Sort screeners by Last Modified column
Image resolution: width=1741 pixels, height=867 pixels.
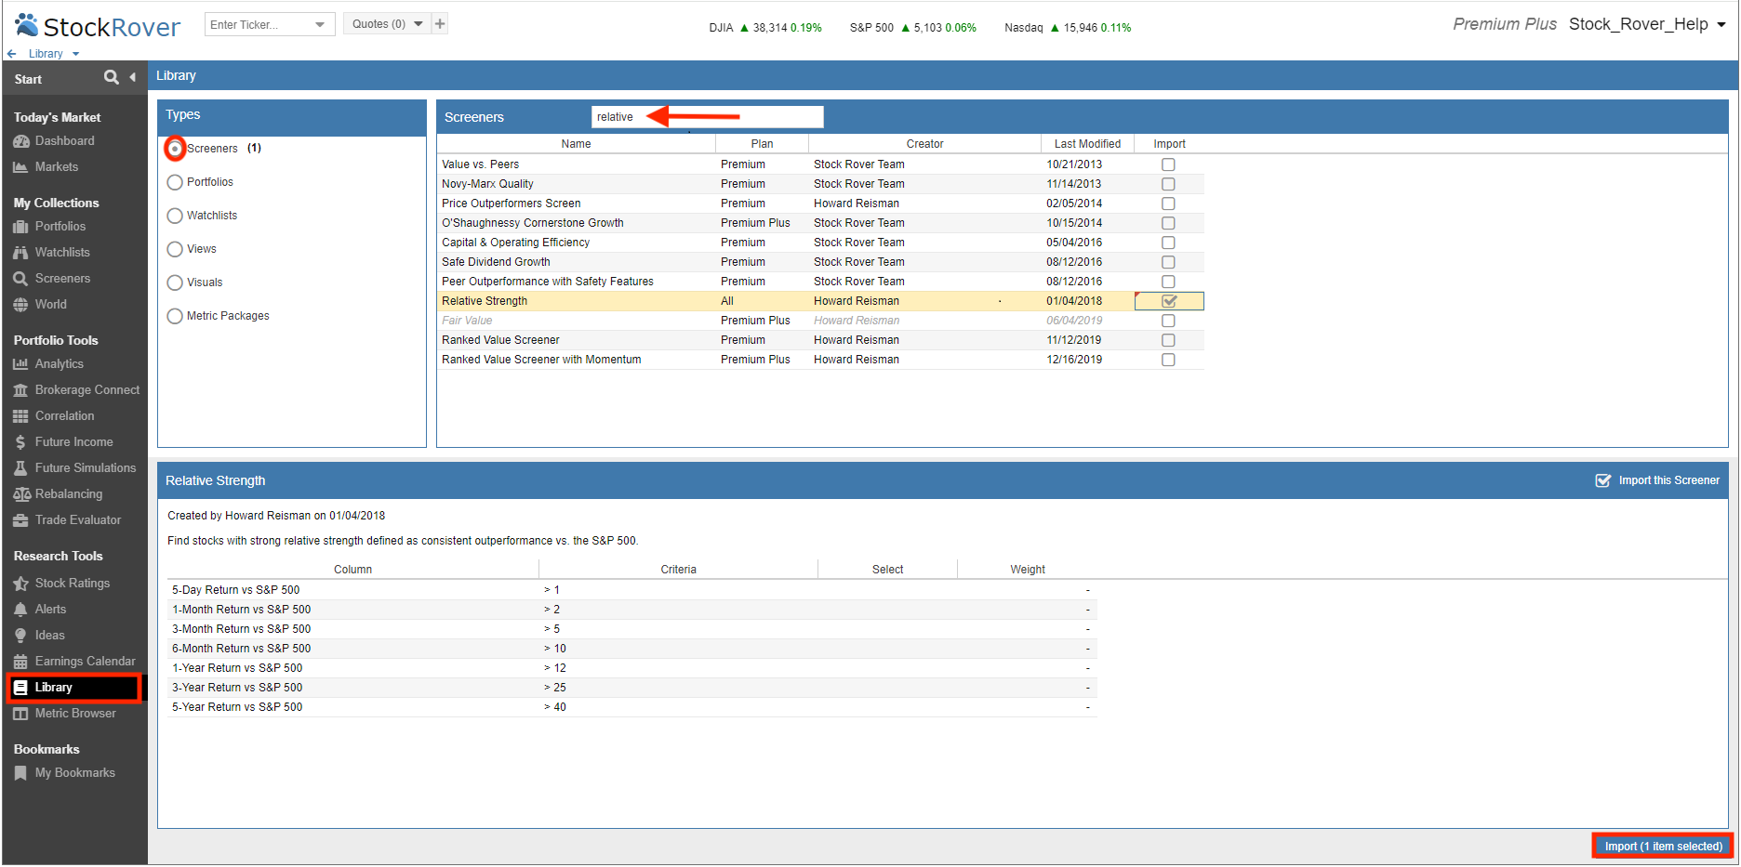coord(1087,144)
